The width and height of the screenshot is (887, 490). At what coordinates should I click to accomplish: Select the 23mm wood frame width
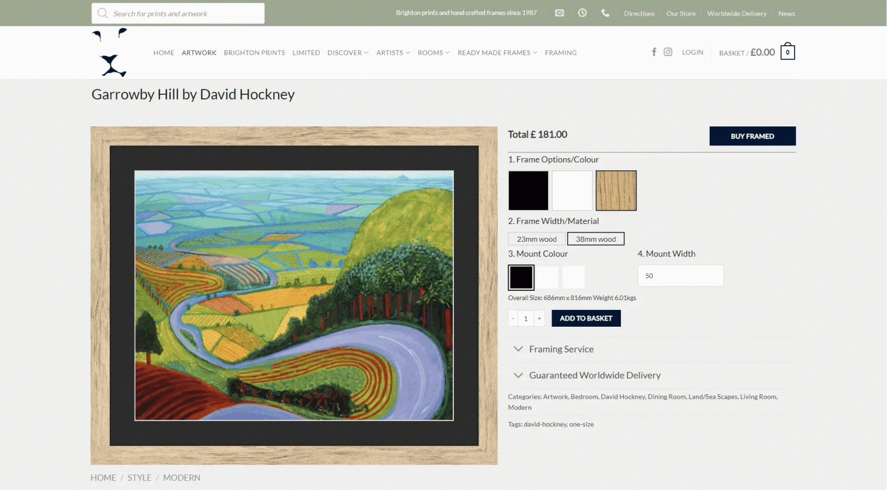coord(536,239)
